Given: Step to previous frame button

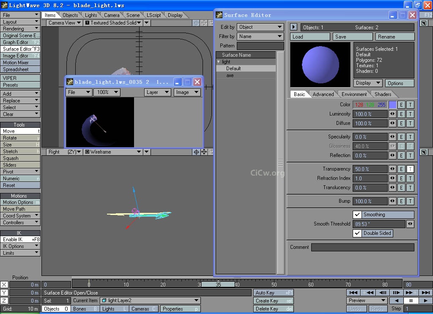Looking at the screenshot, I should click(x=382, y=292).
